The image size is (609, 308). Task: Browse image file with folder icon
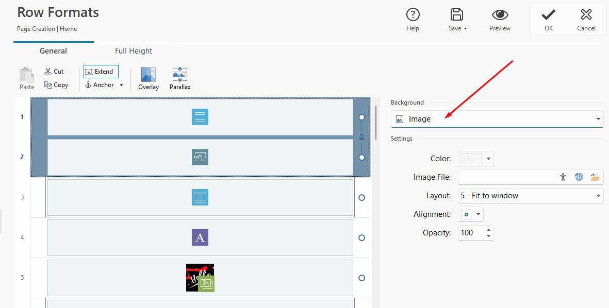(x=595, y=177)
